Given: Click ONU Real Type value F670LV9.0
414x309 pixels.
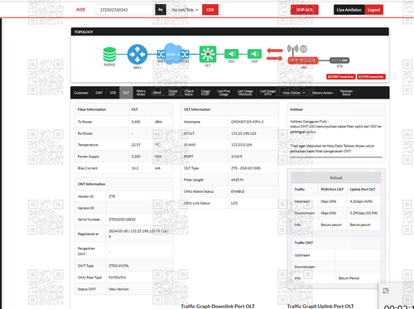Looking at the screenshot, I should point(118,278).
